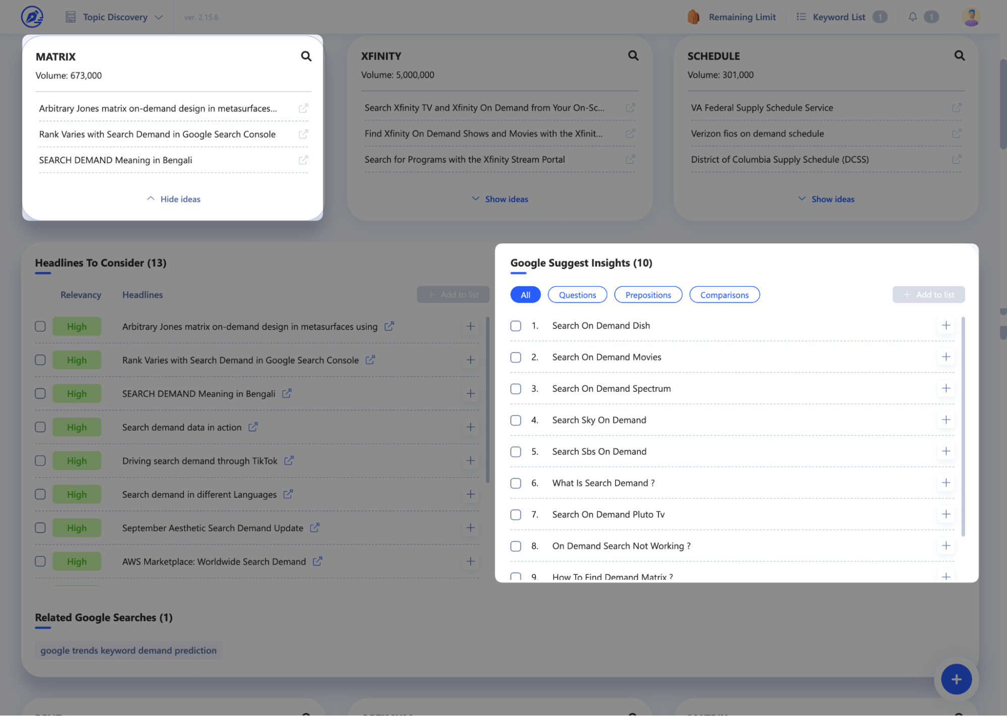This screenshot has height=716, width=1007.
Task: Check Search On Demand Dish checkbox
Action: 516,326
